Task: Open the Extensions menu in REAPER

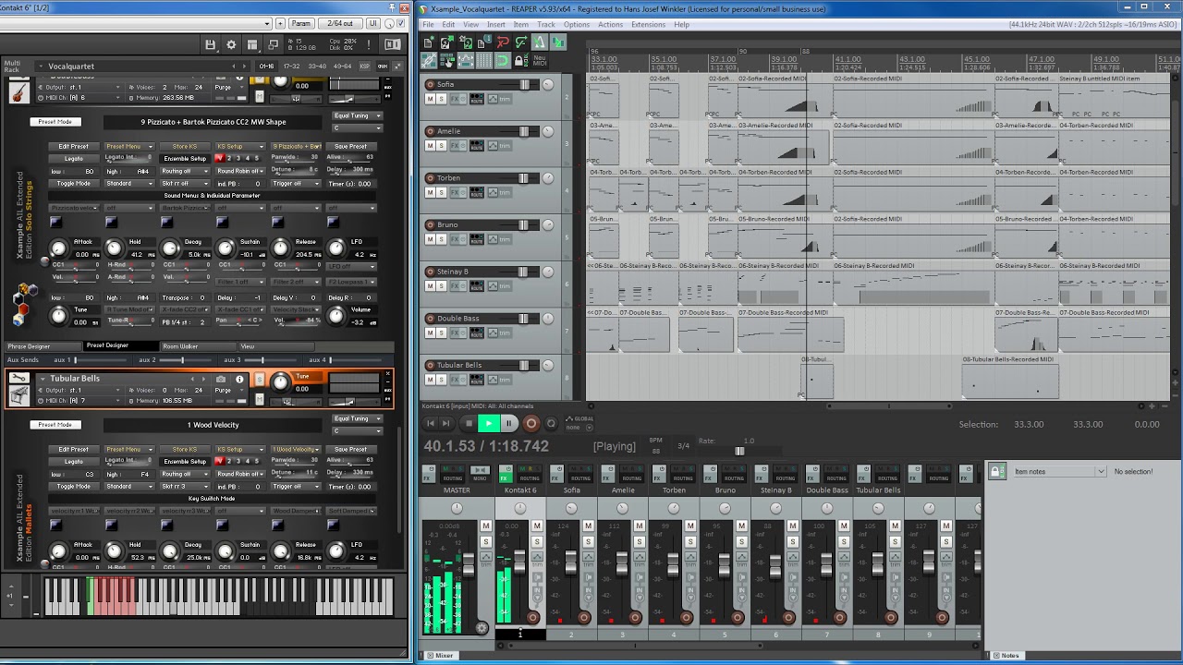Action: (648, 25)
